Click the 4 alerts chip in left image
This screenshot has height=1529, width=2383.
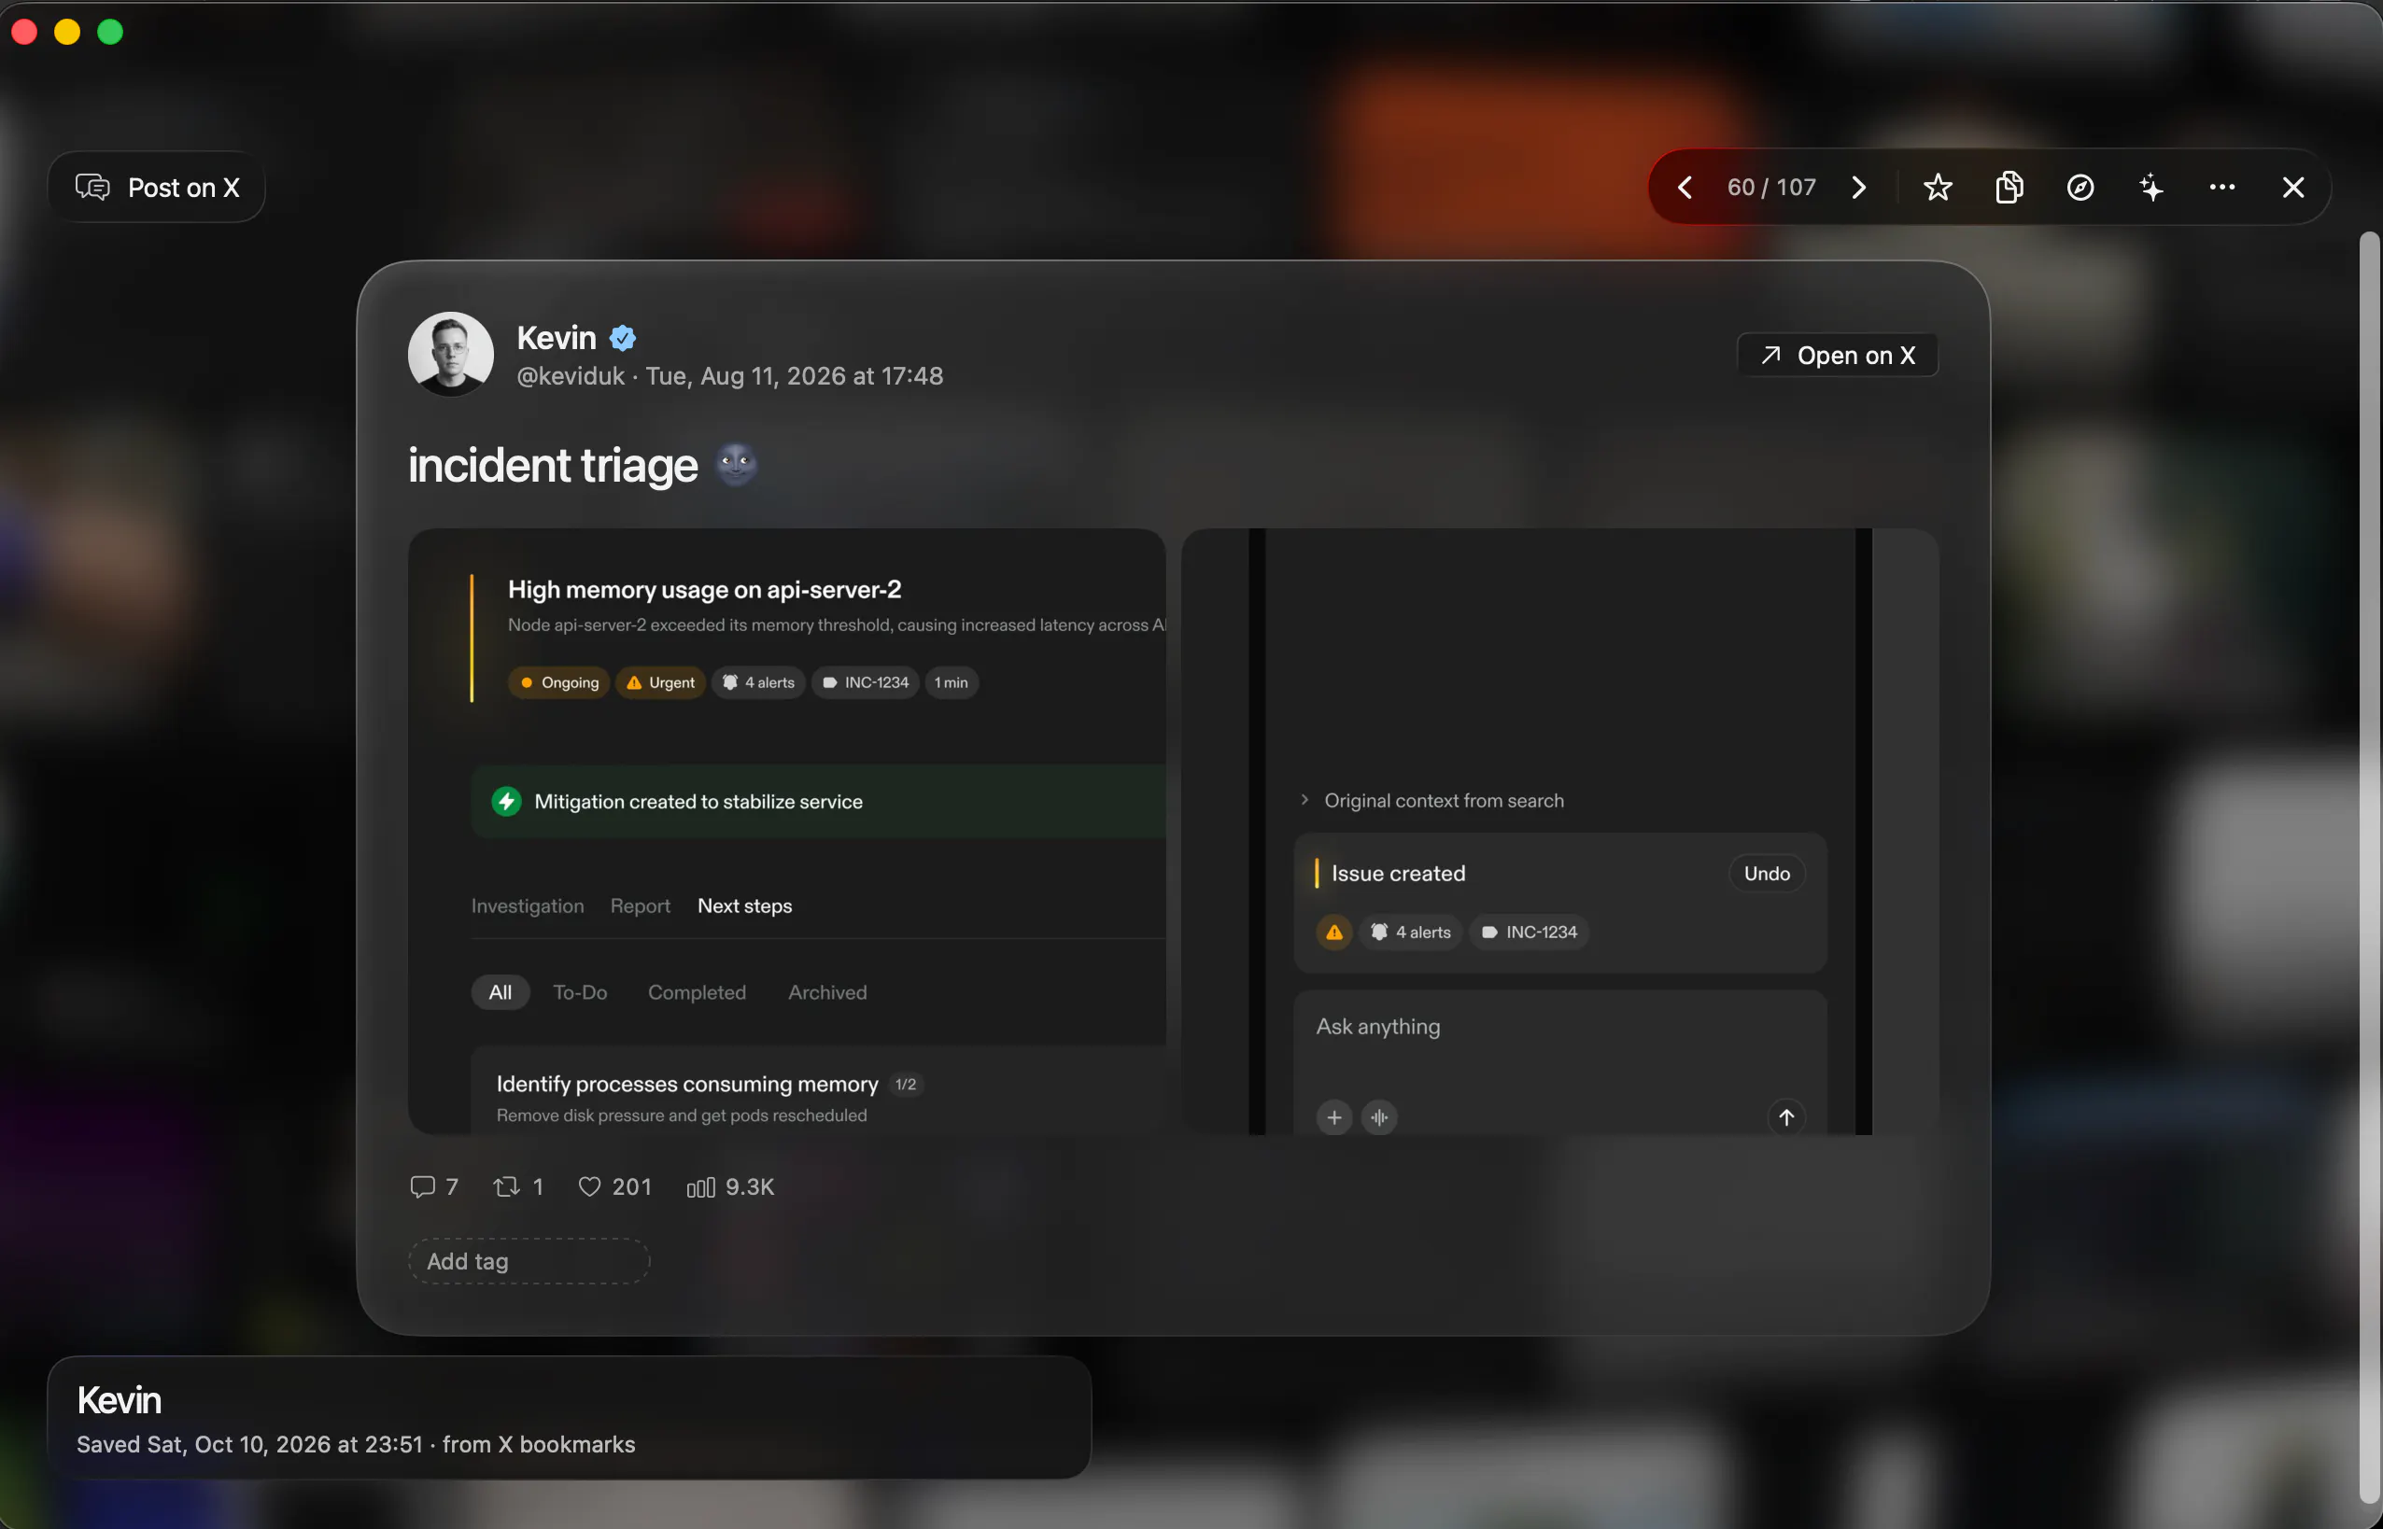(758, 683)
